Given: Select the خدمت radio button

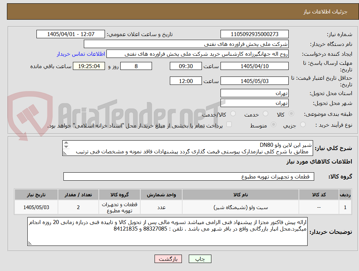Looking at the screenshot, I should coord(266,114).
